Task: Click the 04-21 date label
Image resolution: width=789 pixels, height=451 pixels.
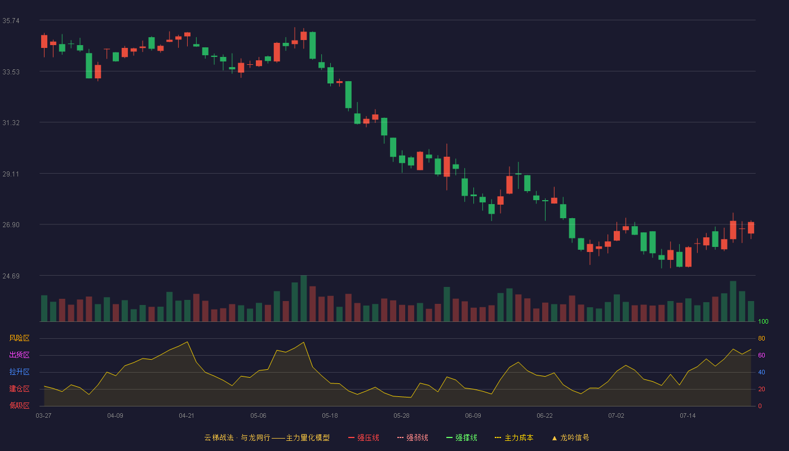Action: 187,415
